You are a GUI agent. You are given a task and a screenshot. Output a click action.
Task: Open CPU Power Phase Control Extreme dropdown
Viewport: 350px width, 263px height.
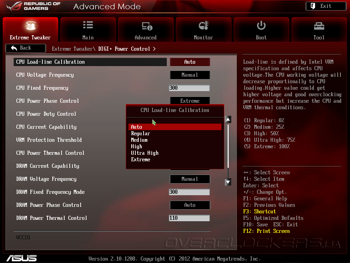190,101
